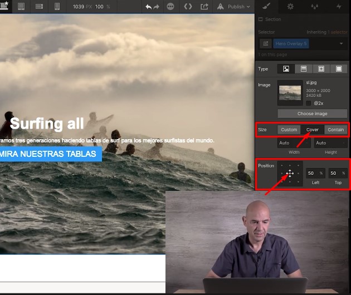Select the top-left position dot

282,165
